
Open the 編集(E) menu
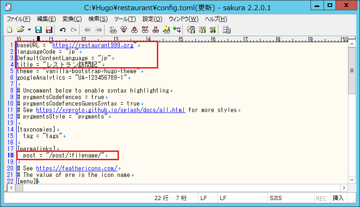[46, 19]
